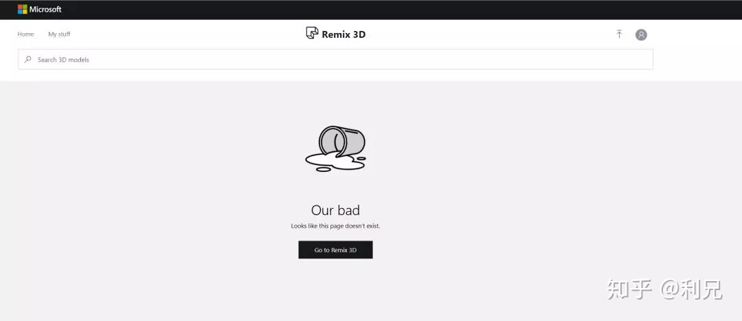
Task: Click the Remix 3D logo title
Action: (335, 34)
